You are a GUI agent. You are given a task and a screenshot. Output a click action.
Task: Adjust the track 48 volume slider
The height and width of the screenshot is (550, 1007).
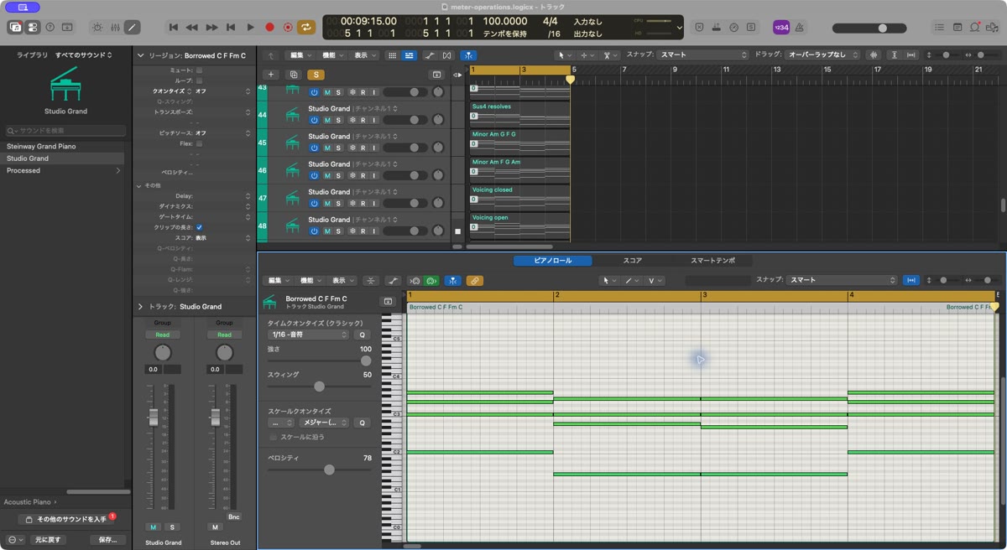pos(406,231)
